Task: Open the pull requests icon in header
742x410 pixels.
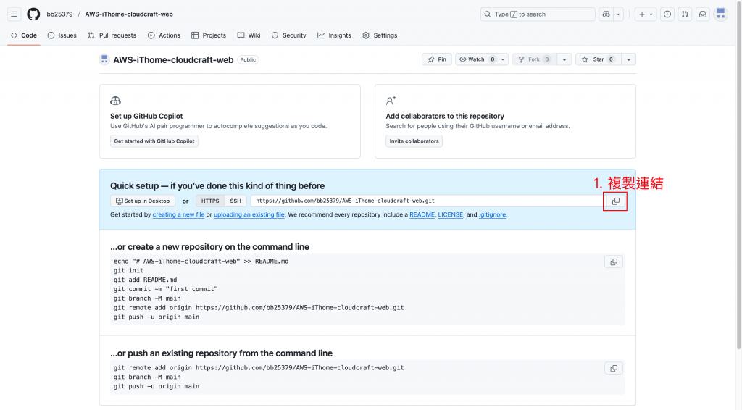Action: click(685, 14)
